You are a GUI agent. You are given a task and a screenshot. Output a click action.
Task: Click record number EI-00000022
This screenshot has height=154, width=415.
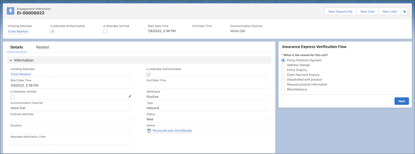[x=31, y=13]
